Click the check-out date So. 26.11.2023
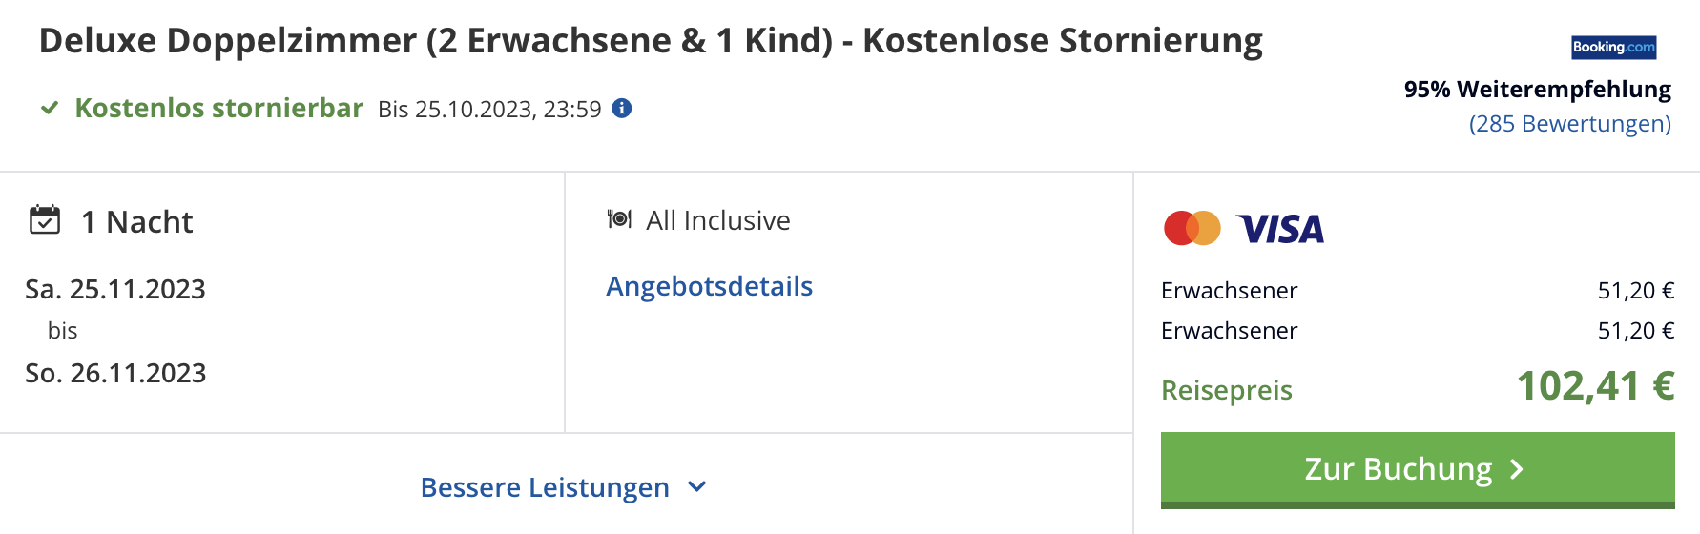 click(115, 373)
